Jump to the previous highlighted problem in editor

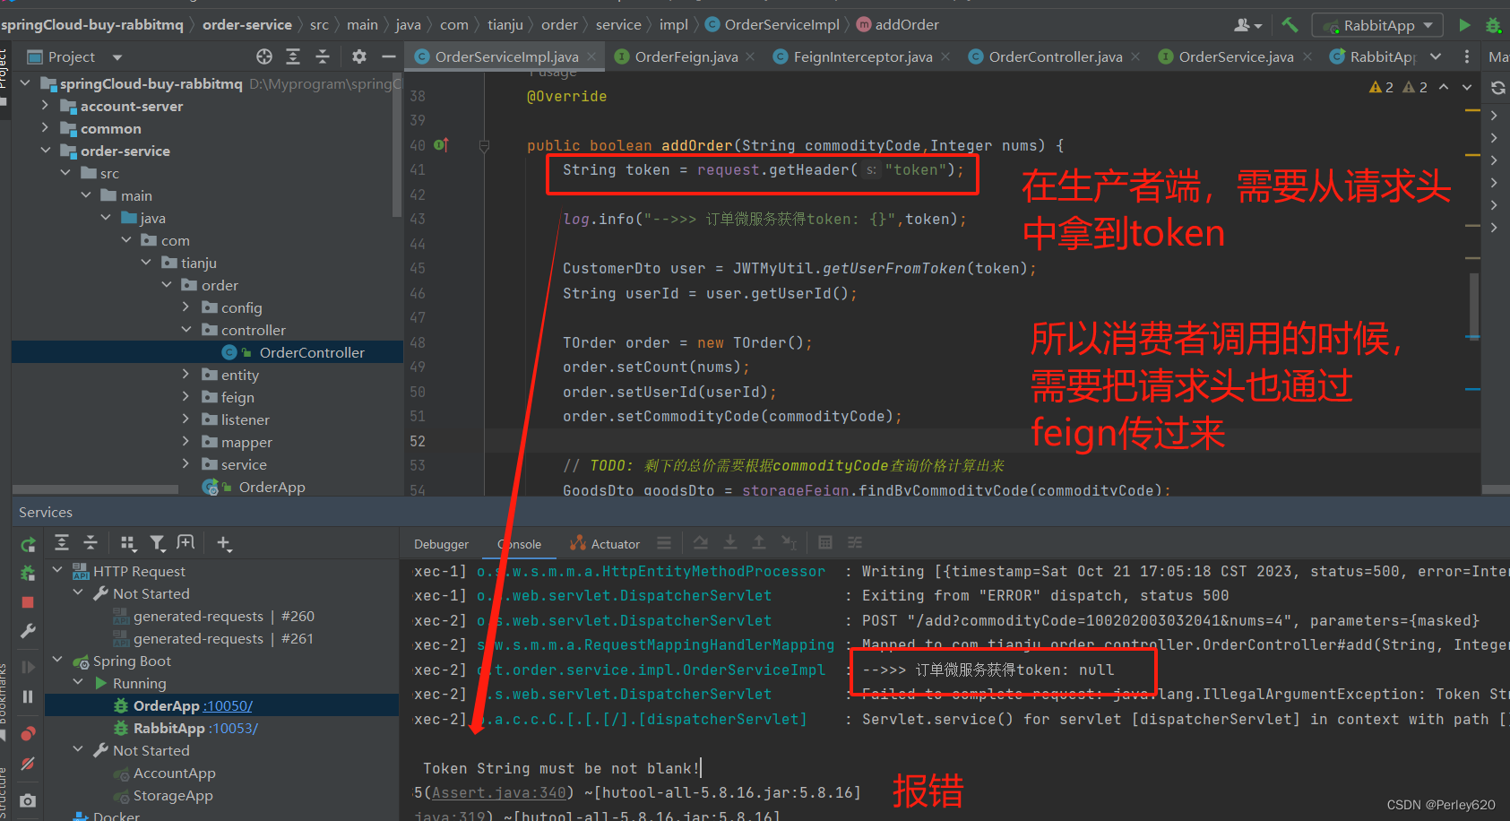click(1444, 87)
